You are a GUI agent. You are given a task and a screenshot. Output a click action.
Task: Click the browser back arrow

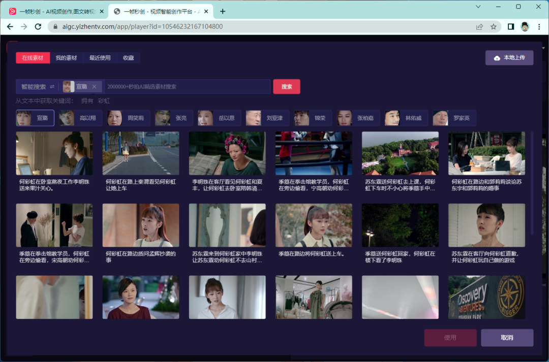[x=10, y=26]
